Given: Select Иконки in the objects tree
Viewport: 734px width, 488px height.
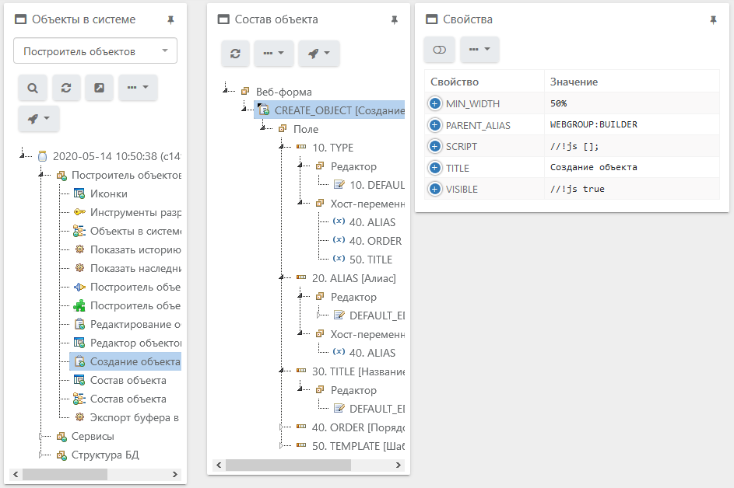Looking at the screenshot, I should pos(108,194).
